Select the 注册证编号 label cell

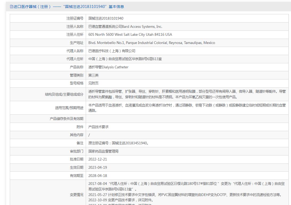[48, 18]
